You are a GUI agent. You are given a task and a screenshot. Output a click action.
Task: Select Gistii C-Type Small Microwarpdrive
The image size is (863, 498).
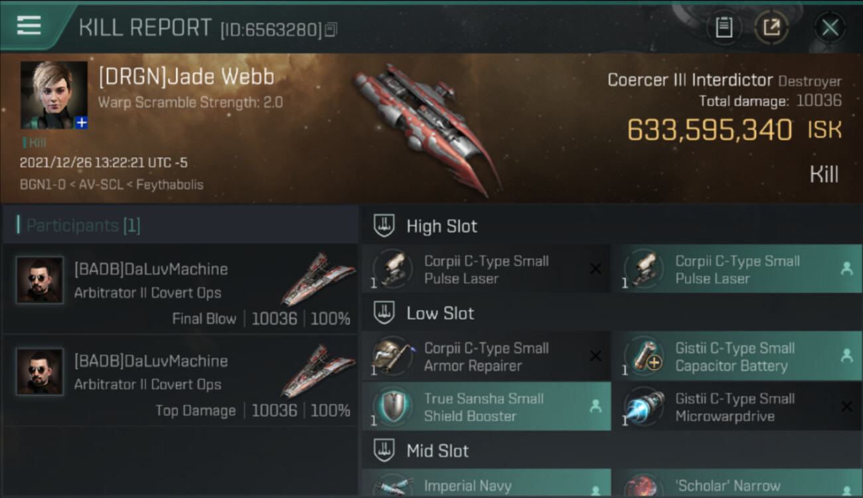click(737, 406)
